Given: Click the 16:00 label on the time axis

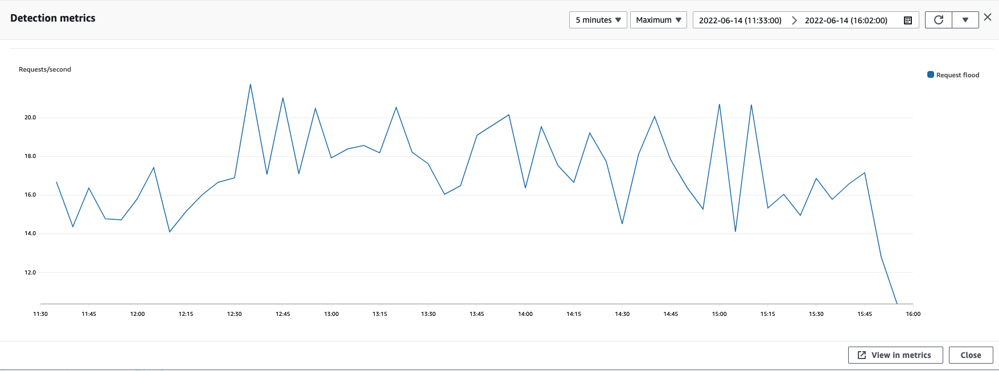Looking at the screenshot, I should tap(912, 314).
